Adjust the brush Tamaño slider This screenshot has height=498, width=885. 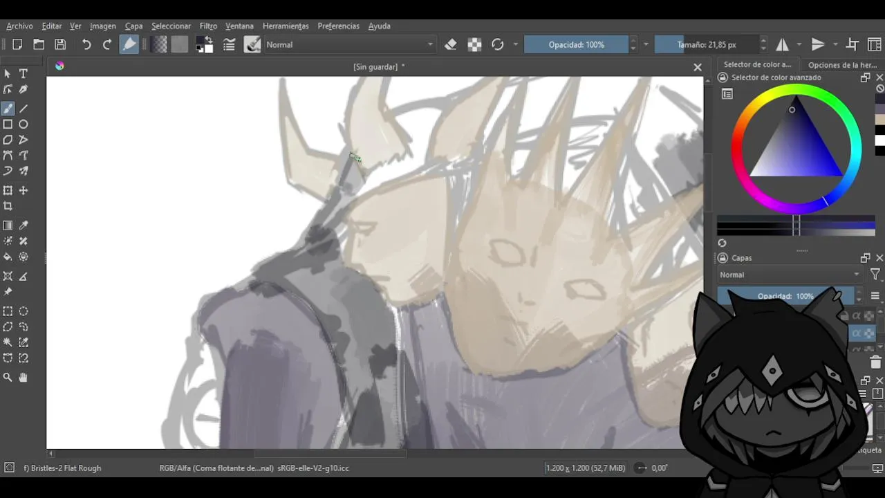706,44
